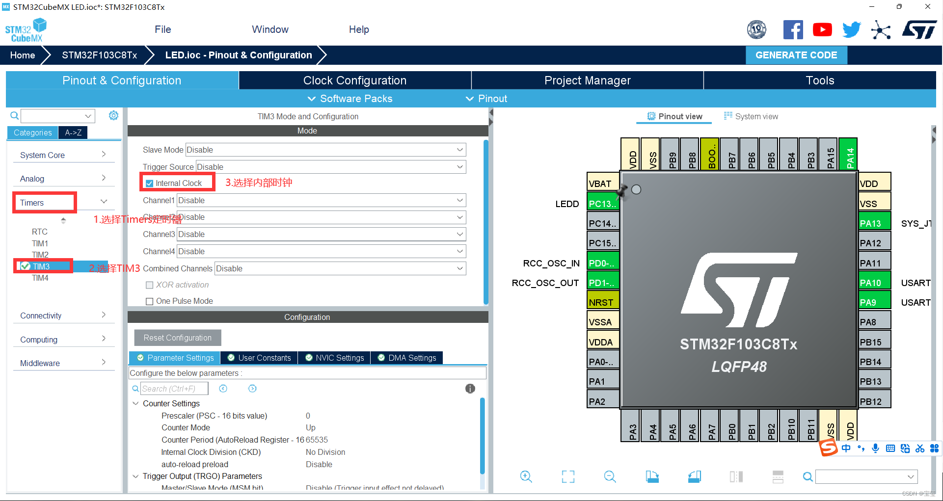The image size is (943, 501).
Task: Click the Sogou input method S icon
Action: [828, 448]
